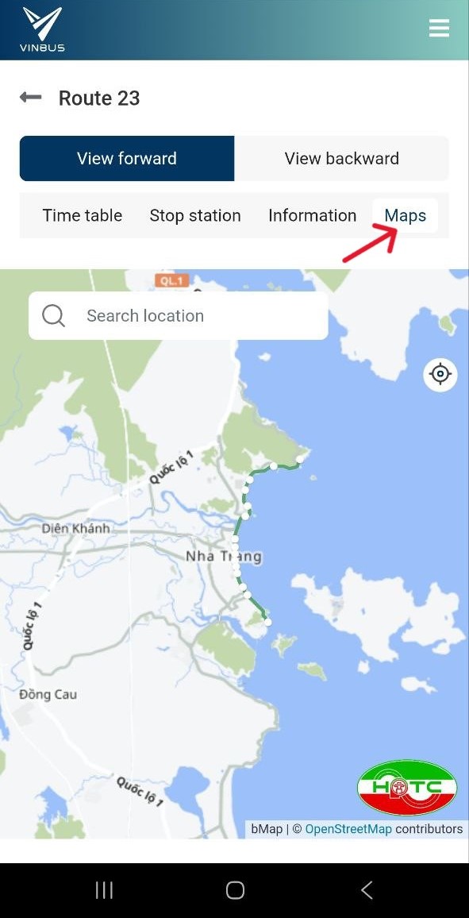Tap the VinBus logo

42,29
